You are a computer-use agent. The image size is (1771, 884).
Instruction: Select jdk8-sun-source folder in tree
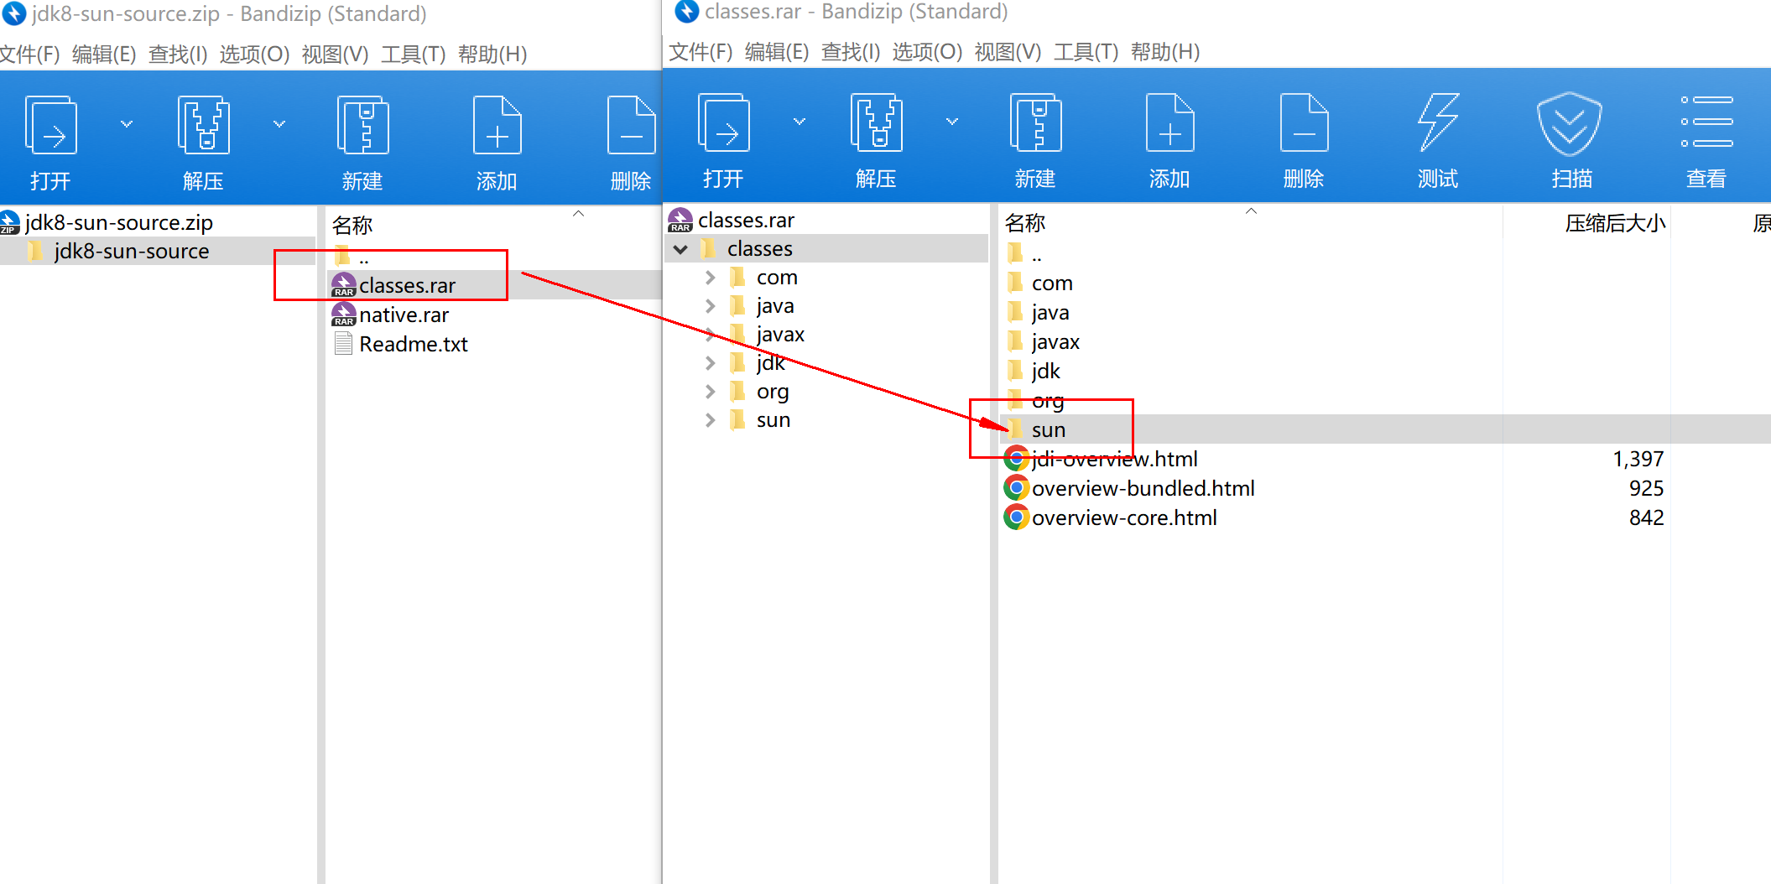[132, 252]
